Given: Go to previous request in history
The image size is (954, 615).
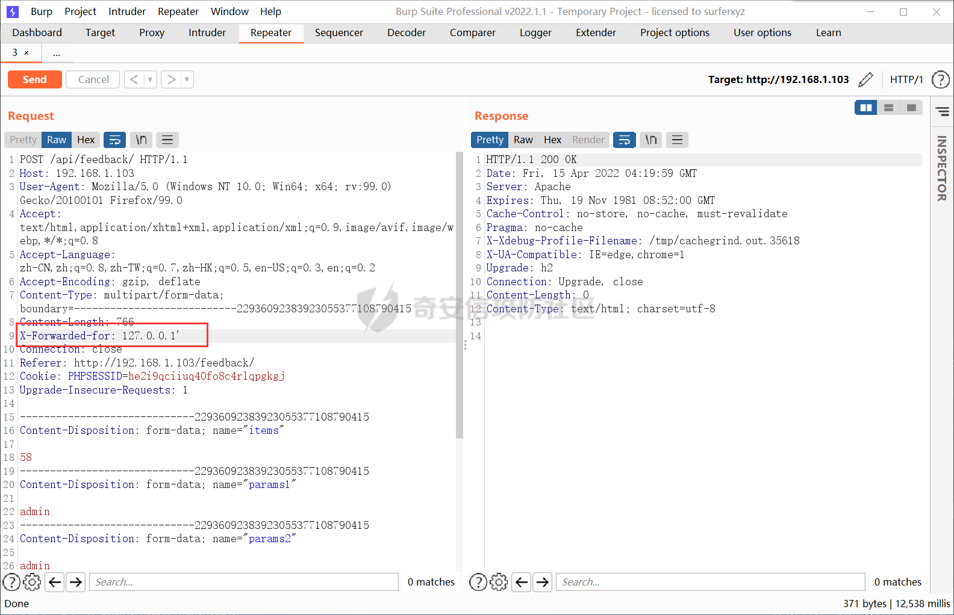Looking at the screenshot, I should 134,79.
